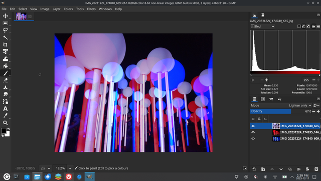Hide the IMG_20231224_174940_665 layer

click(253, 126)
